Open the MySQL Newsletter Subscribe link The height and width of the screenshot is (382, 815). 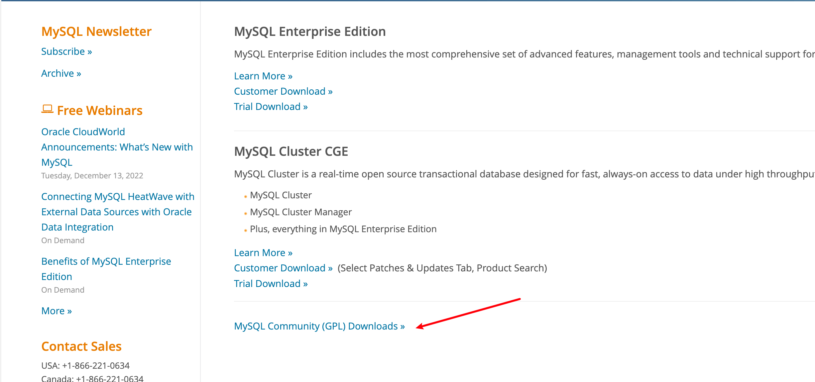coord(66,52)
